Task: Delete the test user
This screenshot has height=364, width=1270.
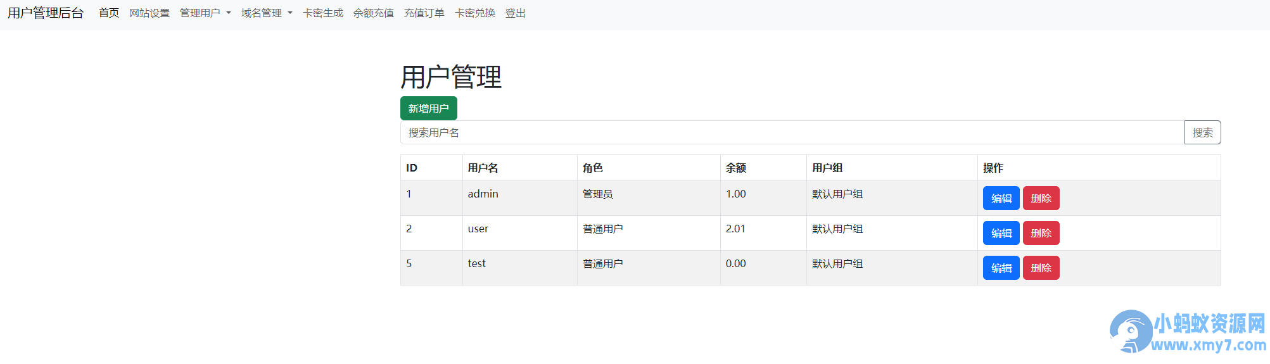Action: pos(1041,268)
